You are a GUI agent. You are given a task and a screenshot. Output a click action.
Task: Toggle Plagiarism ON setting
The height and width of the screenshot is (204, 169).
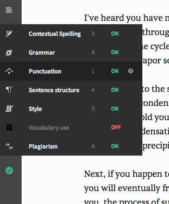[115, 146]
